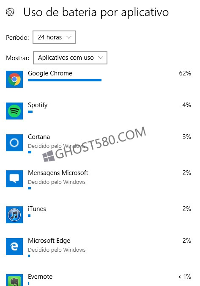Click the chevron arrow in 24 horas box
Viewport: 200px width, 286px height.
pyautogui.click(x=69, y=37)
